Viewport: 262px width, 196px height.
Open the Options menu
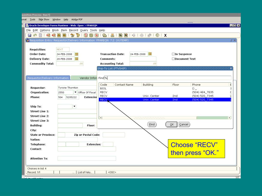tap(45, 30)
